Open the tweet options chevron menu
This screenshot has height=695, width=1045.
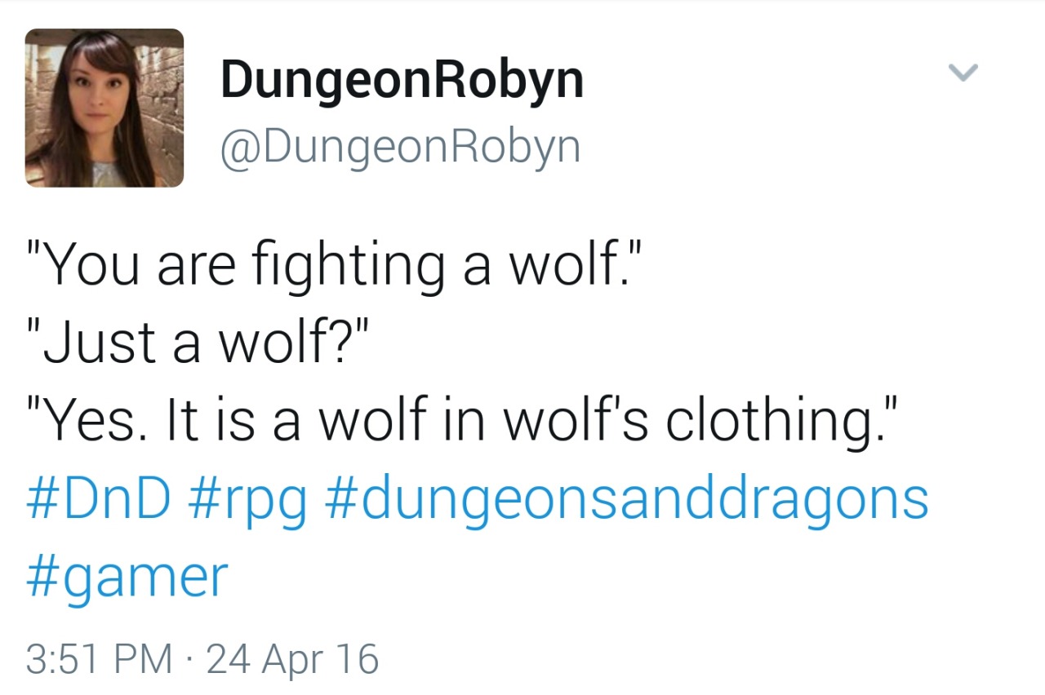pos(963,73)
